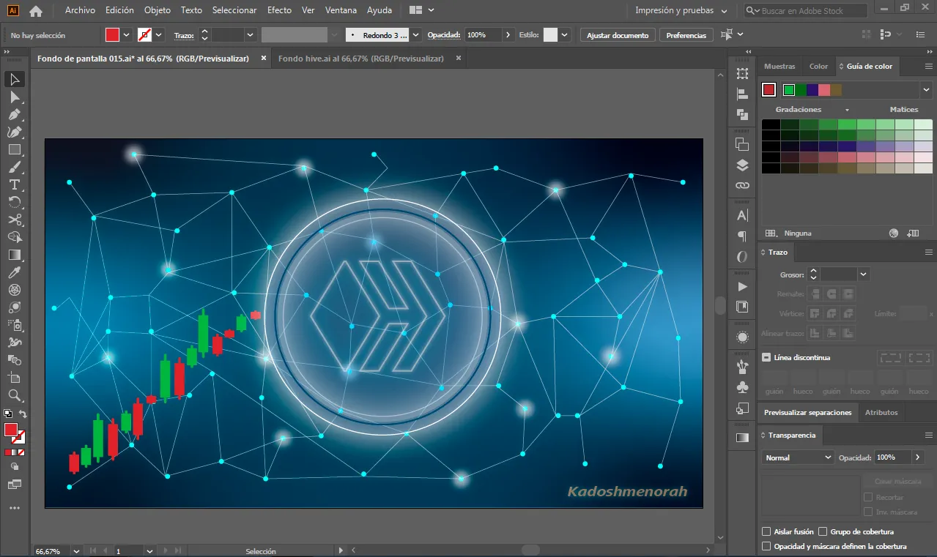Select the Rectangle tool

[x=15, y=150]
